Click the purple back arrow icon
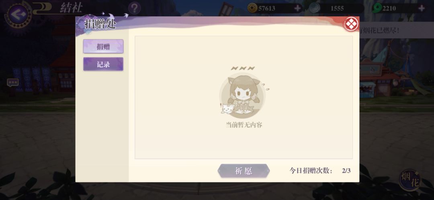The width and height of the screenshot is (434, 200). 18,14
